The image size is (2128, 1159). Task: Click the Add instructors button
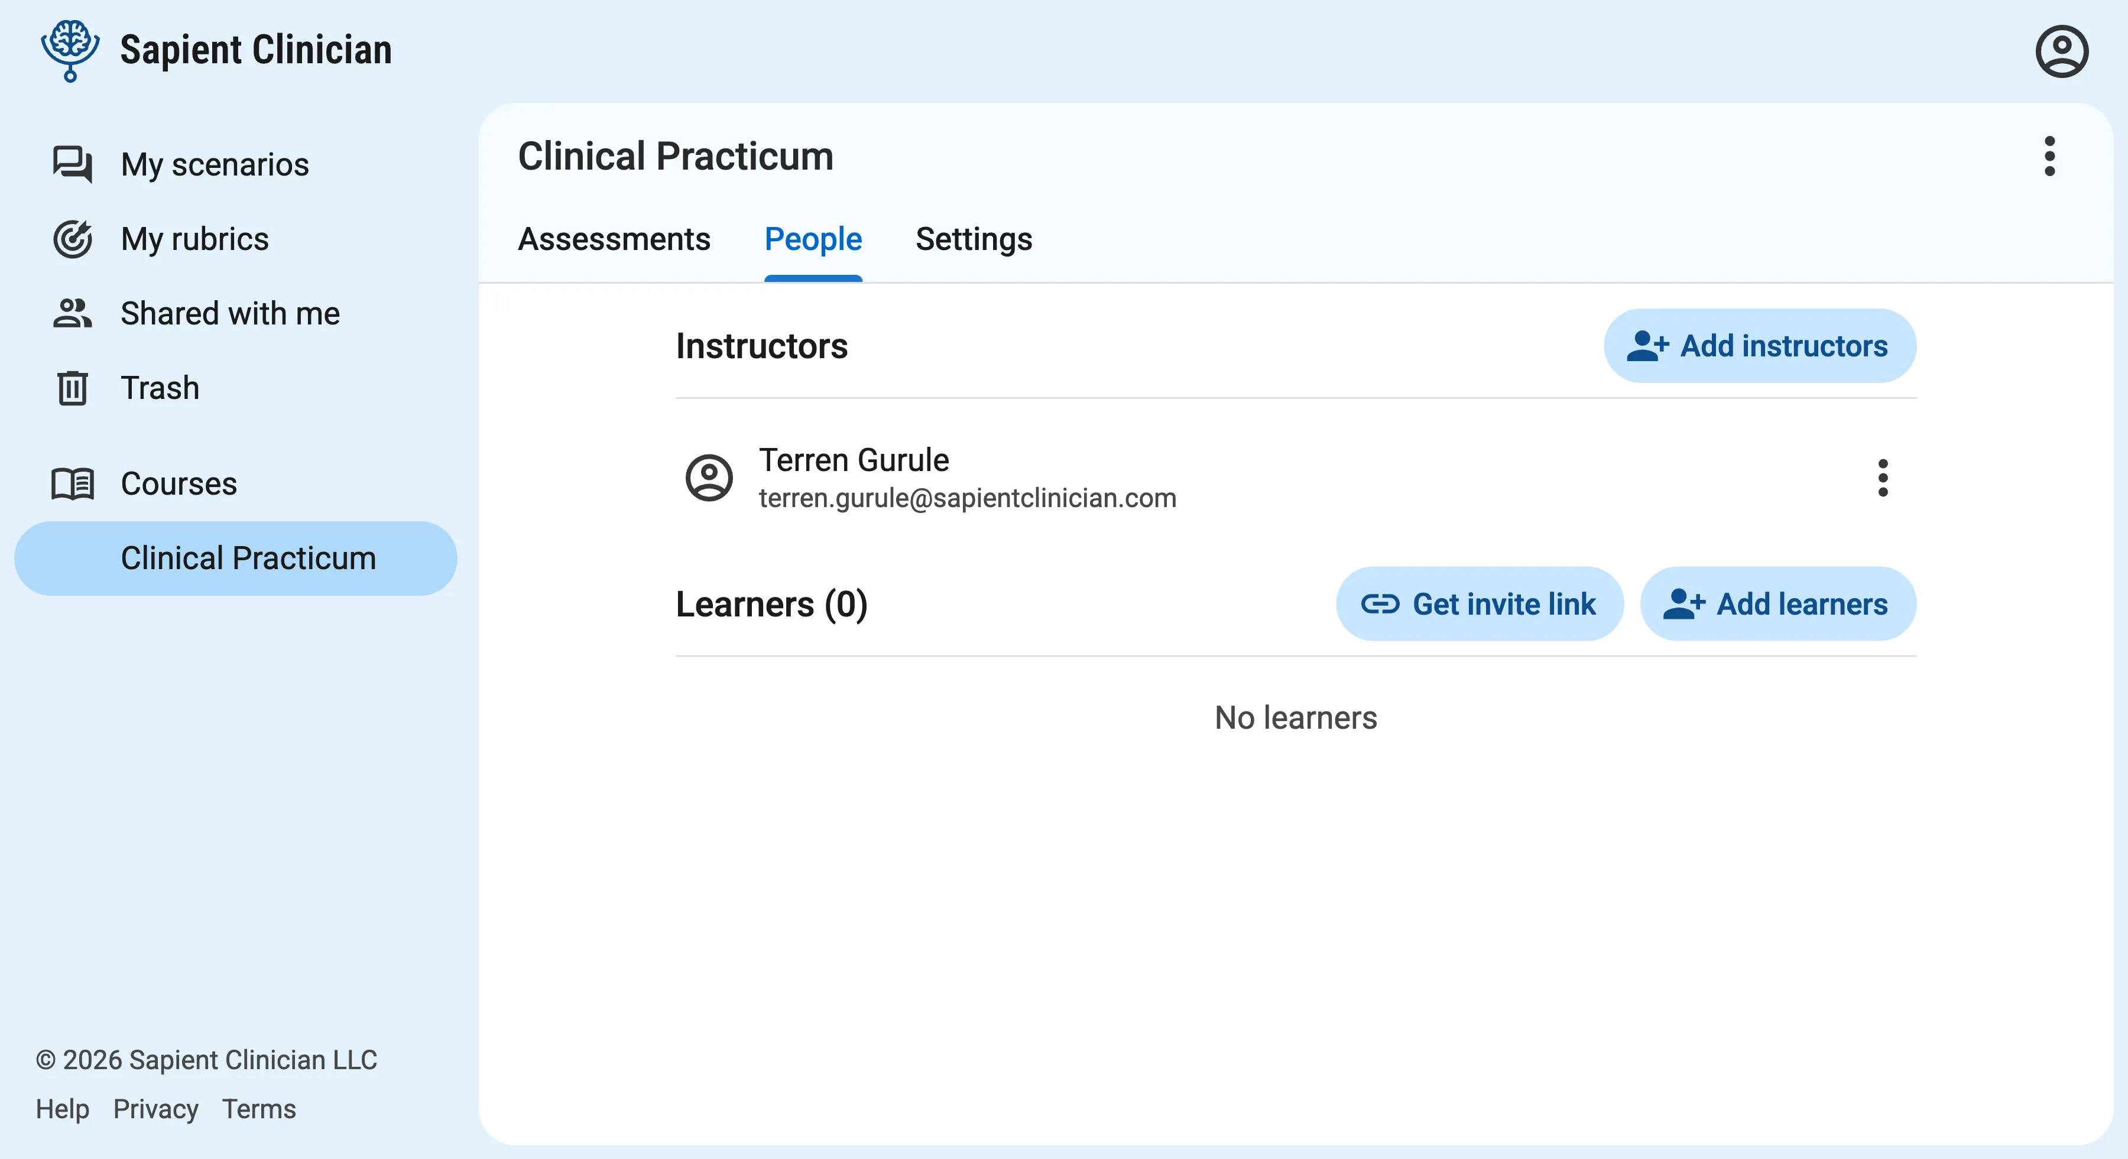click(x=1760, y=345)
